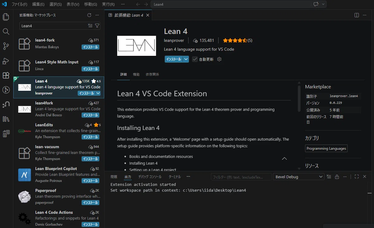The image size is (374, 228).
Task: Open the extension search filter funnel
Action: pyautogui.click(x=97, y=26)
